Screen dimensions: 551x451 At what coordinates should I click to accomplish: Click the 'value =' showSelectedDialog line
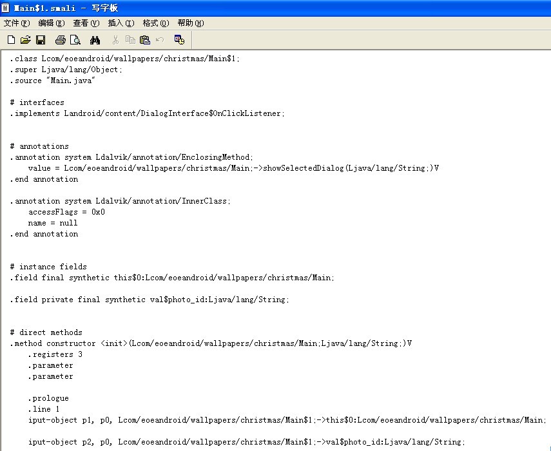pyautogui.click(x=233, y=168)
